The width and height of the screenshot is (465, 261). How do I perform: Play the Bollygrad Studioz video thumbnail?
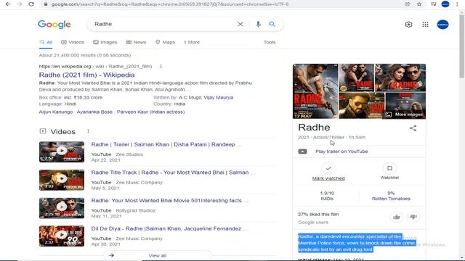[62, 208]
